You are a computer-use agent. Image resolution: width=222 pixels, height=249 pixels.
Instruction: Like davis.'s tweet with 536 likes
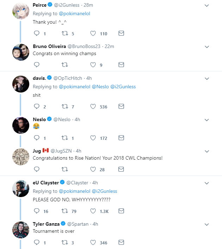[93, 106]
